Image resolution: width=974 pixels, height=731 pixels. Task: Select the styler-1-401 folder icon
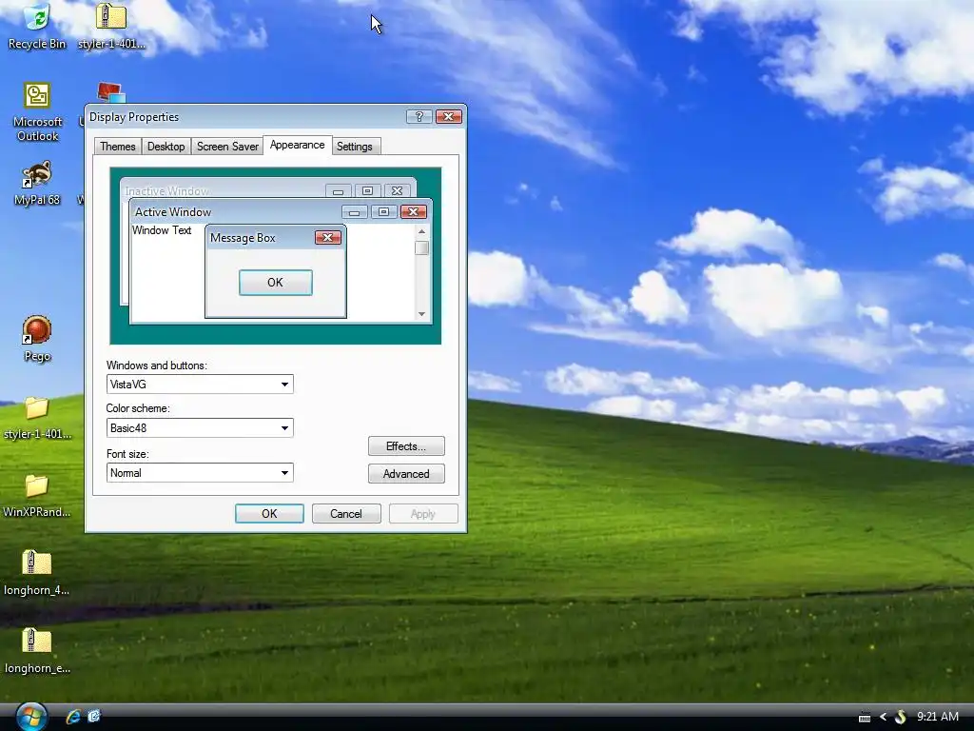tap(37, 418)
